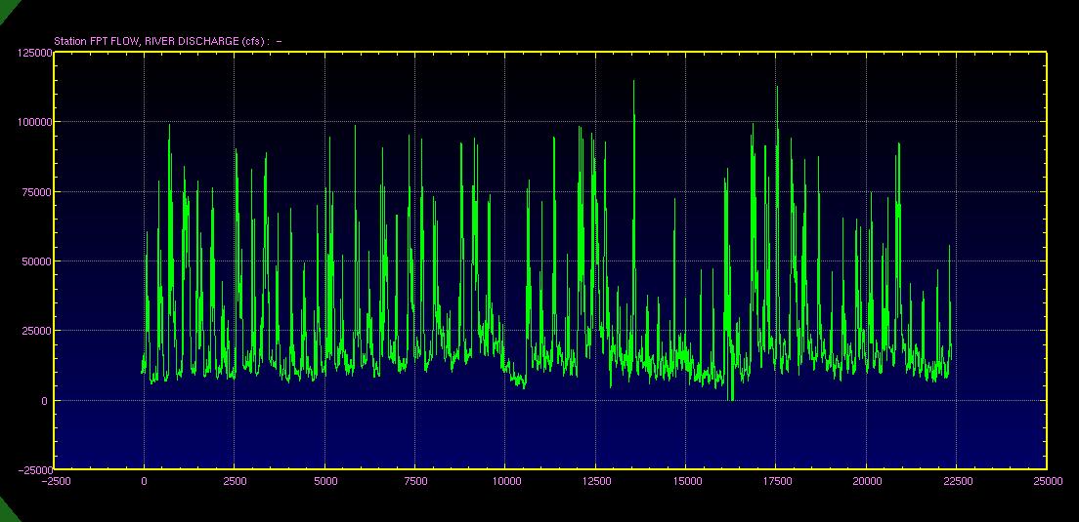Click the 15000 x-axis label
This screenshot has width=1079, height=522.
pos(686,481)
